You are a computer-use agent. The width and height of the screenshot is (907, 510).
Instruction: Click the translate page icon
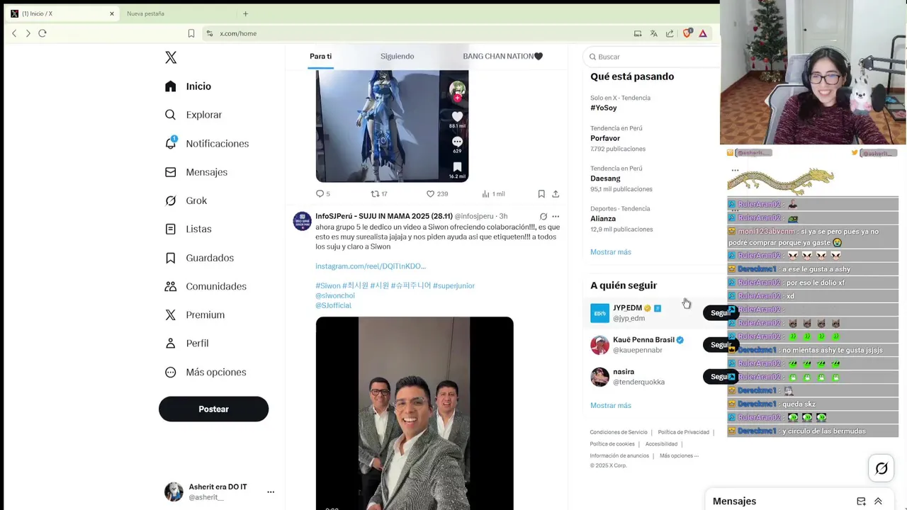pyautogui.click(x=653, y=33)
